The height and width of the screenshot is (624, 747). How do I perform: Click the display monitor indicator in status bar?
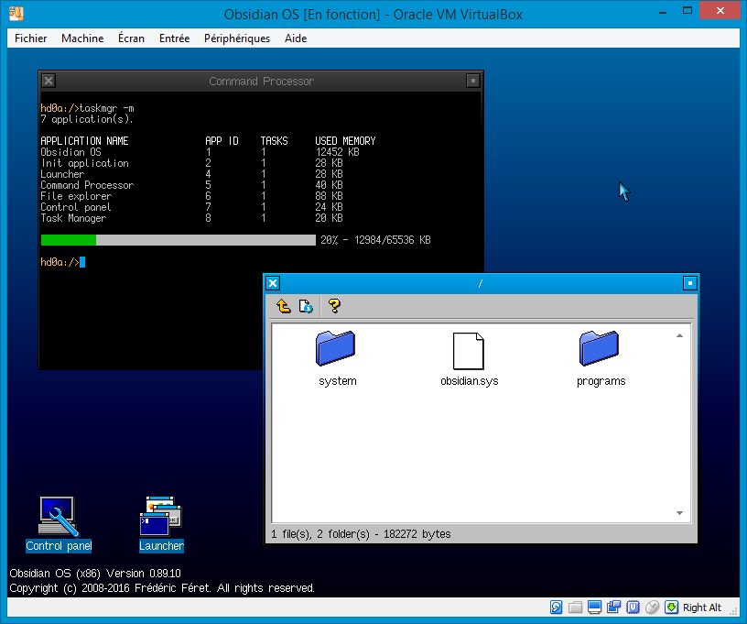click(x=594, y=607)
